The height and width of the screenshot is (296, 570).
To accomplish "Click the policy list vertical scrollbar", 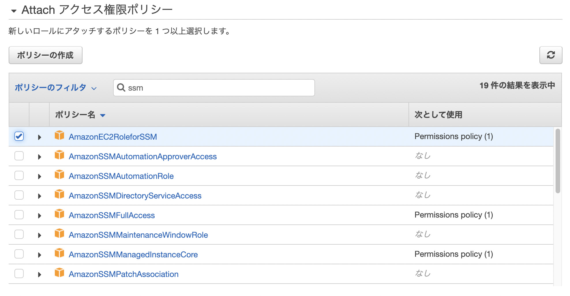I will coord(558,161).
